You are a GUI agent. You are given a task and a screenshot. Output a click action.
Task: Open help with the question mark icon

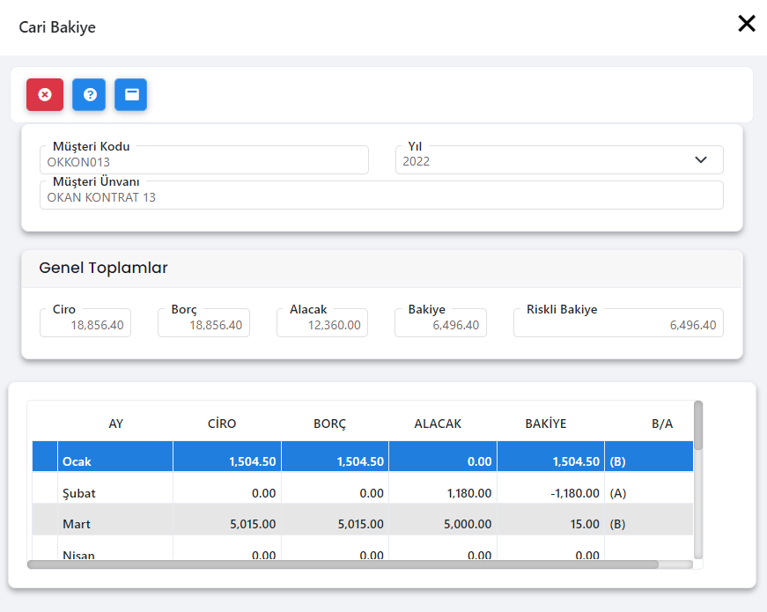click(89, 94)
